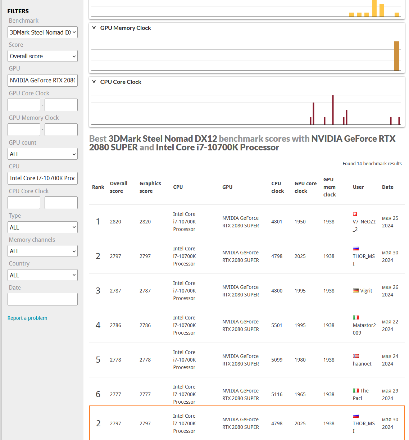The width and height of the screenshot is (409, 440).
Task: Click the GPU filter text field
Action: (42, 80)
